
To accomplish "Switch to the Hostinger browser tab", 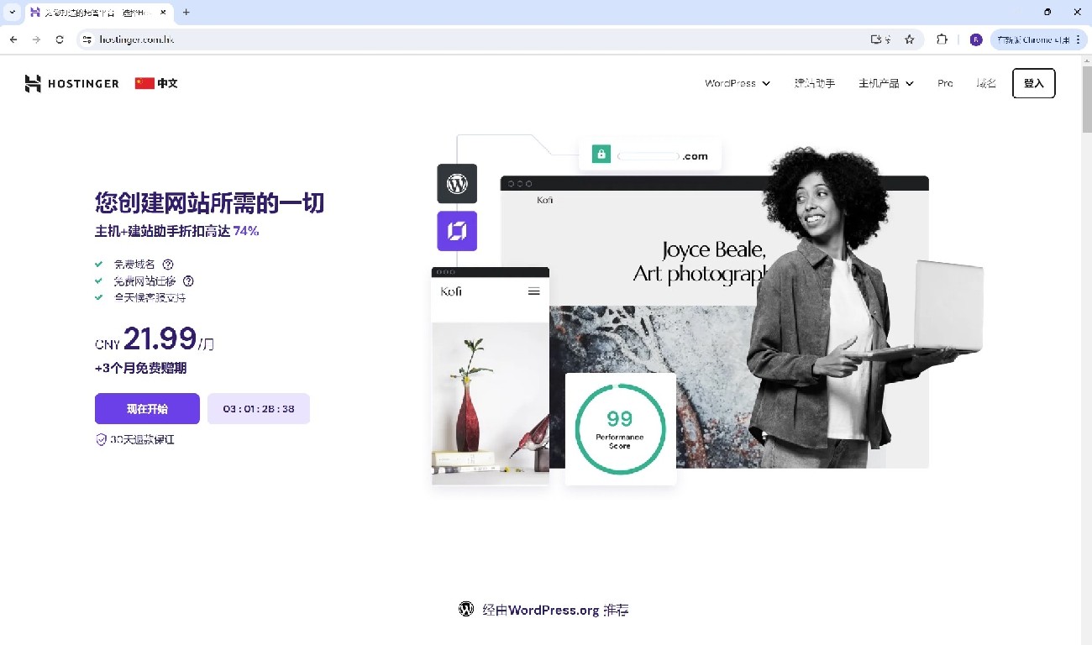I will (101, 12).
